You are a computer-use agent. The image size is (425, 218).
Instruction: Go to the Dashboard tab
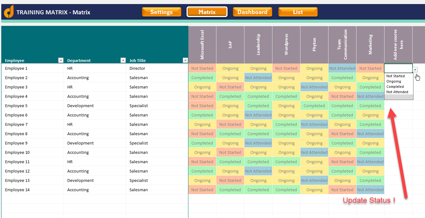(x=253, y=12)
